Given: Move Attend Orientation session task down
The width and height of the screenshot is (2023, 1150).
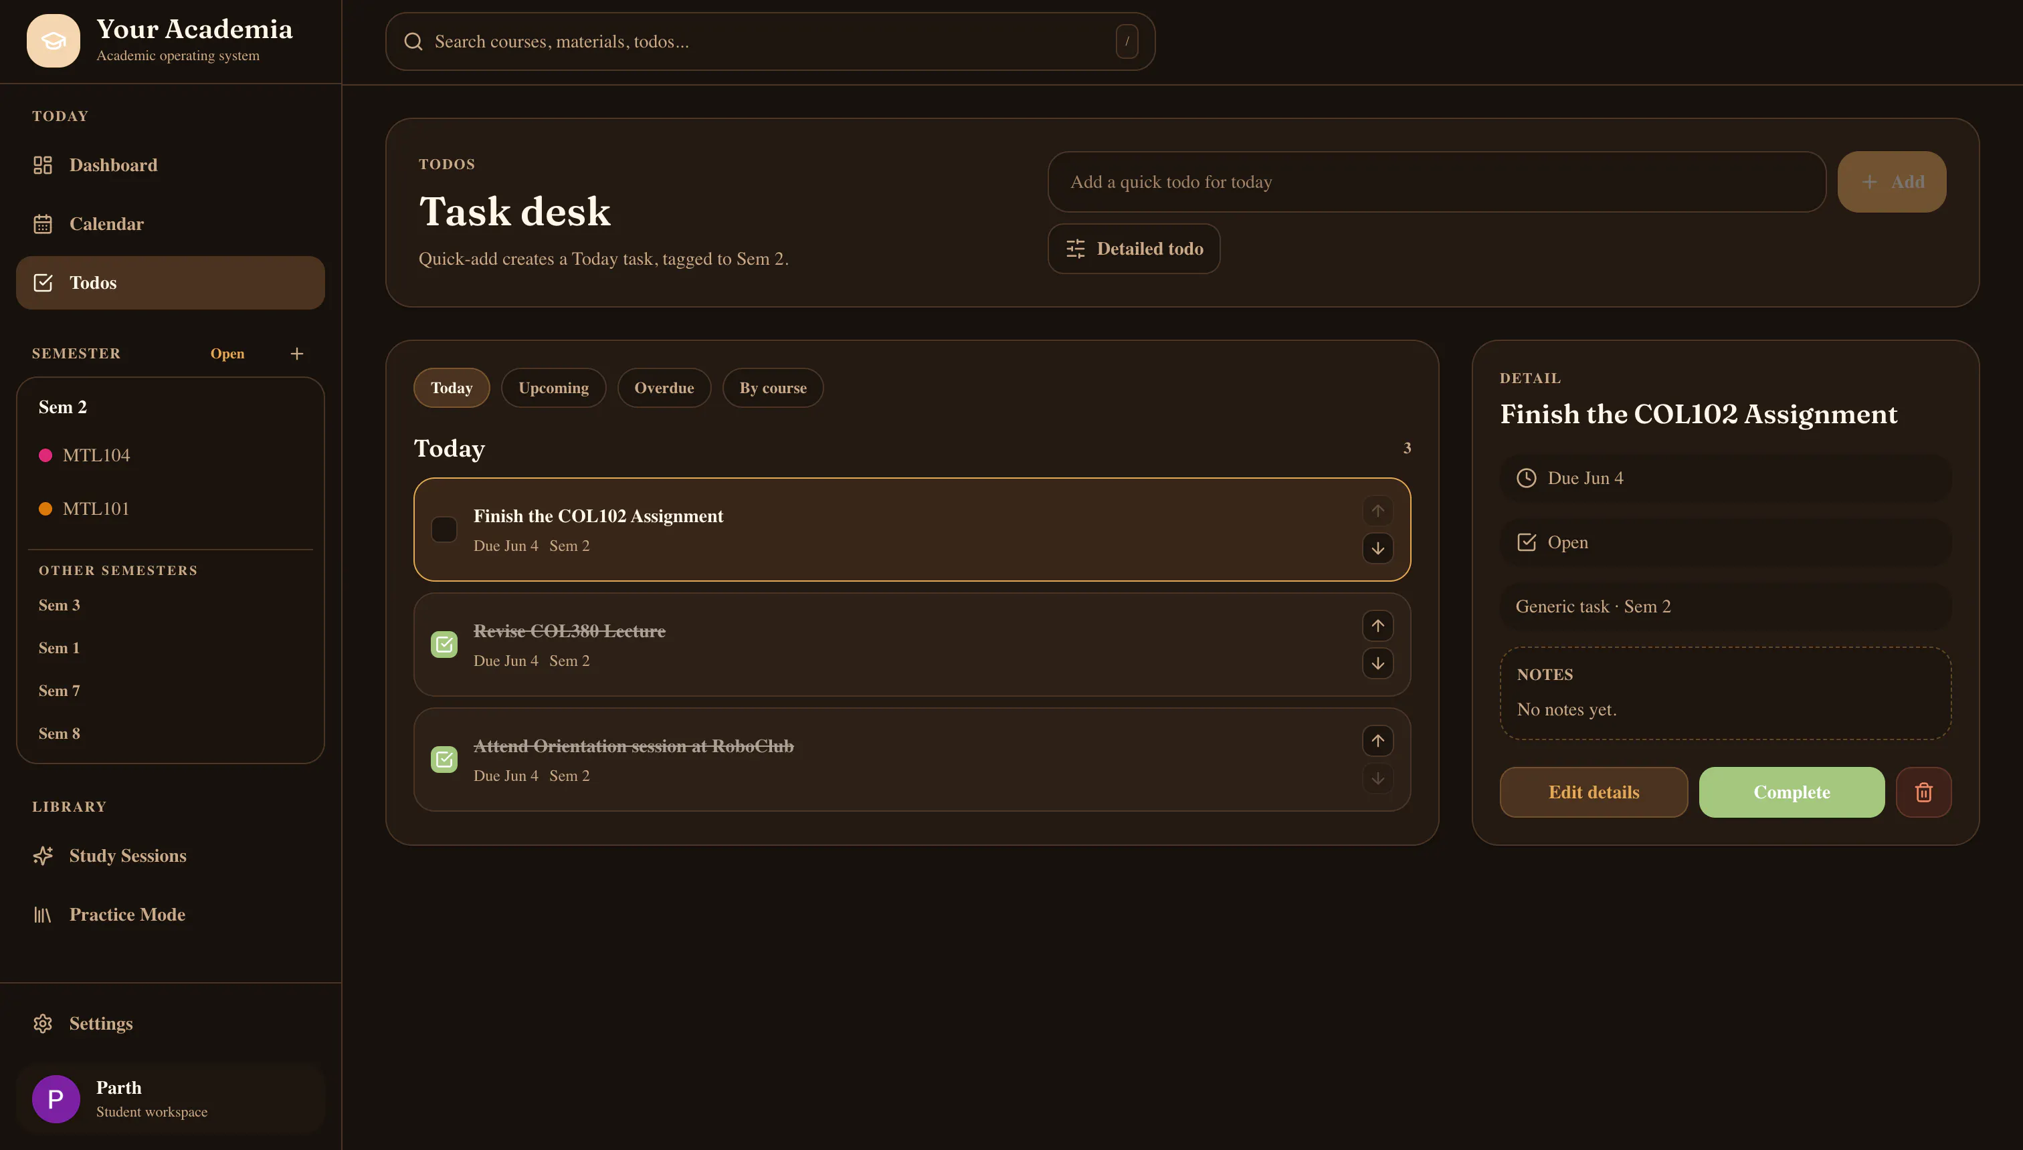Looking at the screenshot, I should [x=1377, y=778].
